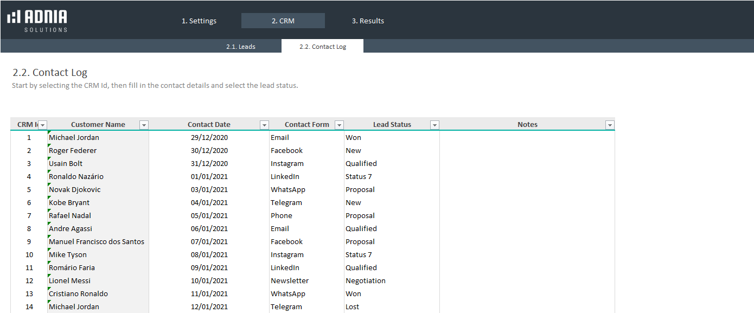The image size is (754, 313).
Task: Expand the Notes column filter arrow
Action: pos(610,125)
